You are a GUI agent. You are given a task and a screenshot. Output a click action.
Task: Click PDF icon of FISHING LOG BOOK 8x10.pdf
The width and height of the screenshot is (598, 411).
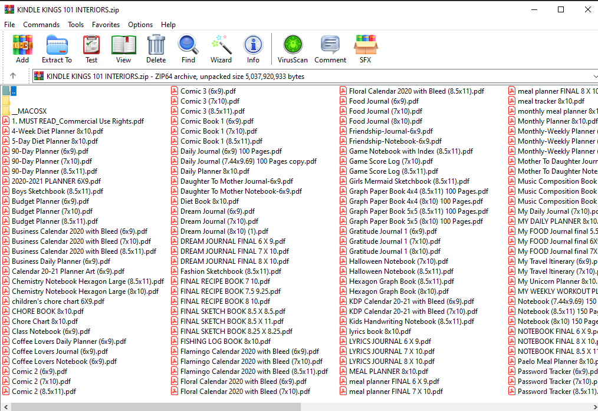[175, 342]
